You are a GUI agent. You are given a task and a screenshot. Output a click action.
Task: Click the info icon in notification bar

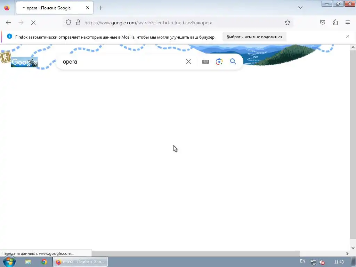click(x=9, y=36)
